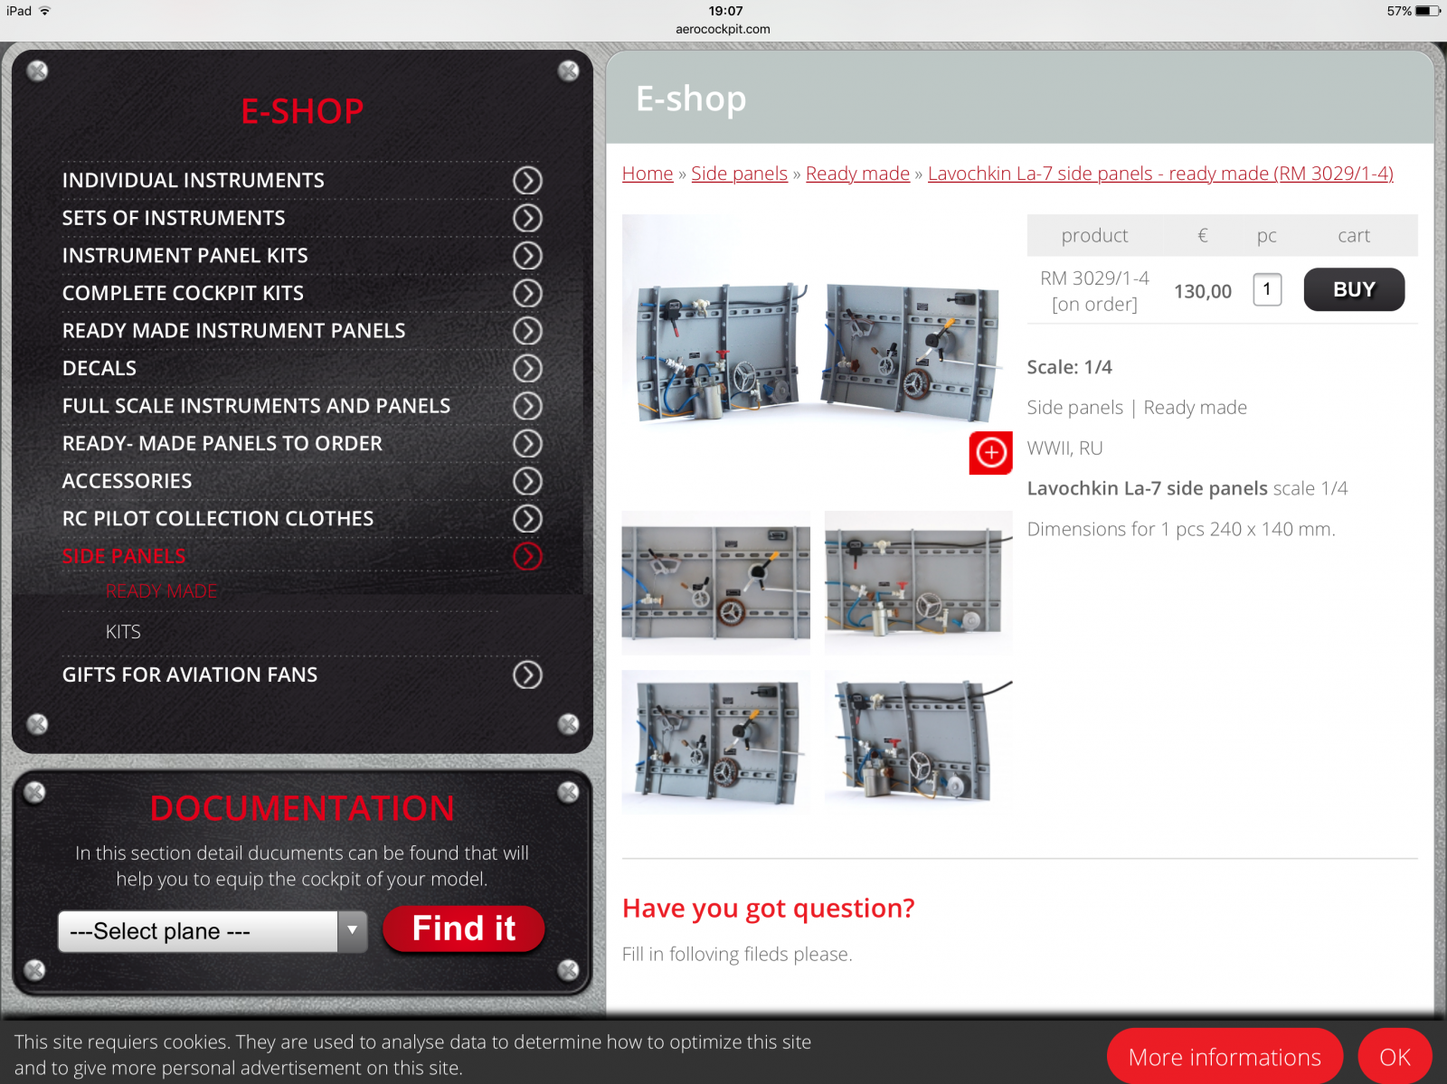Open the Select plane dropdown
Screen dimensions: 1447x1084
tap(213, 931)
